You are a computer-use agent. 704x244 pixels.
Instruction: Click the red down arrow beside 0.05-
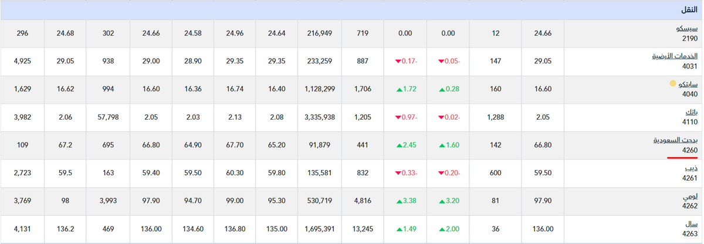(x=441, y=62)
